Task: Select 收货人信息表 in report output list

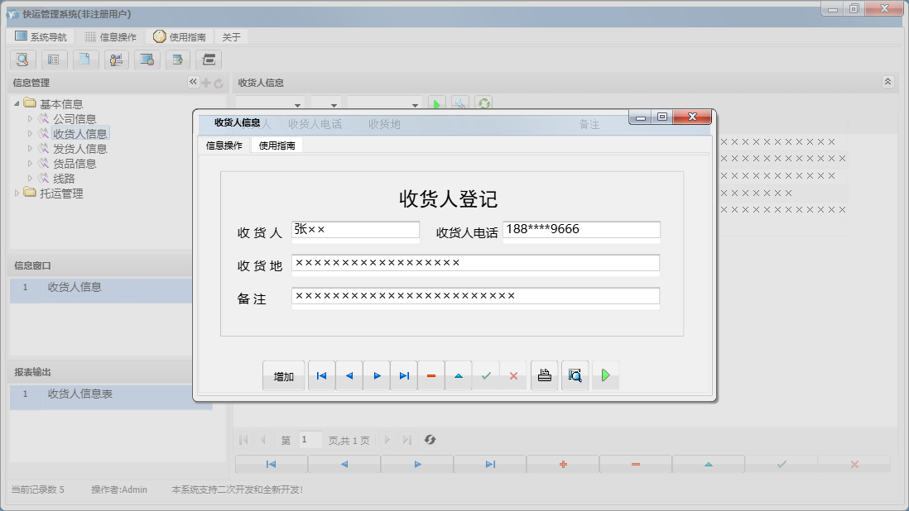Action: click(x=80, y=394)
